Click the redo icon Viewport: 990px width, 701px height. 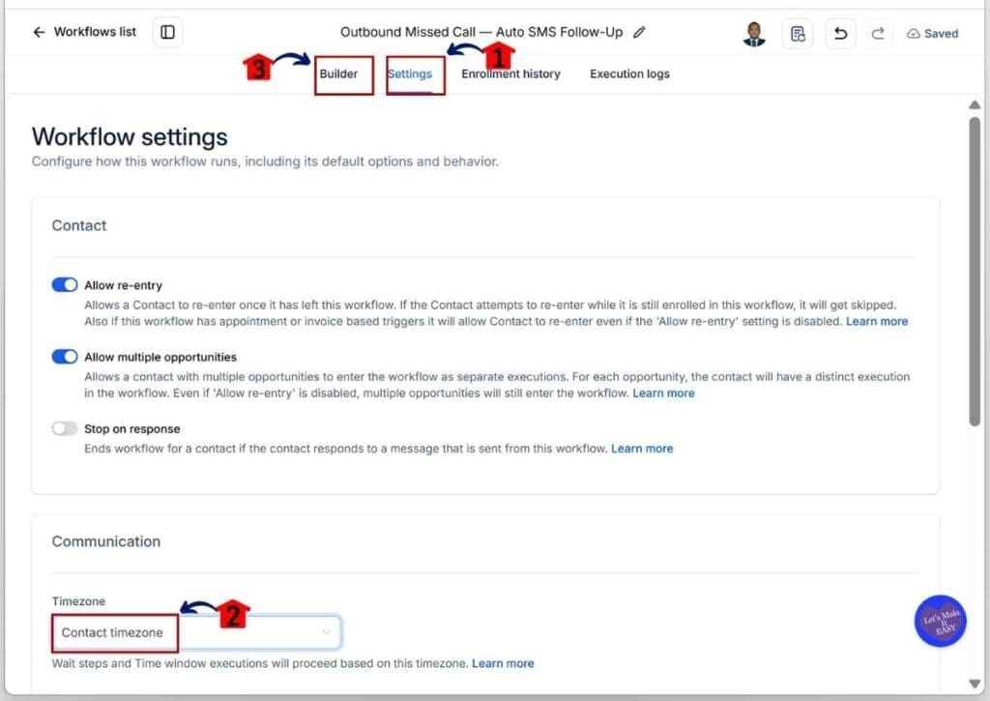point(878,34)
